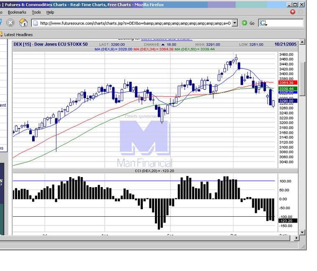Screen dimensions: 317x271
Task: Click the 100.00 CCI axis label
Action: pyautogui.click(x=285, y=181)
